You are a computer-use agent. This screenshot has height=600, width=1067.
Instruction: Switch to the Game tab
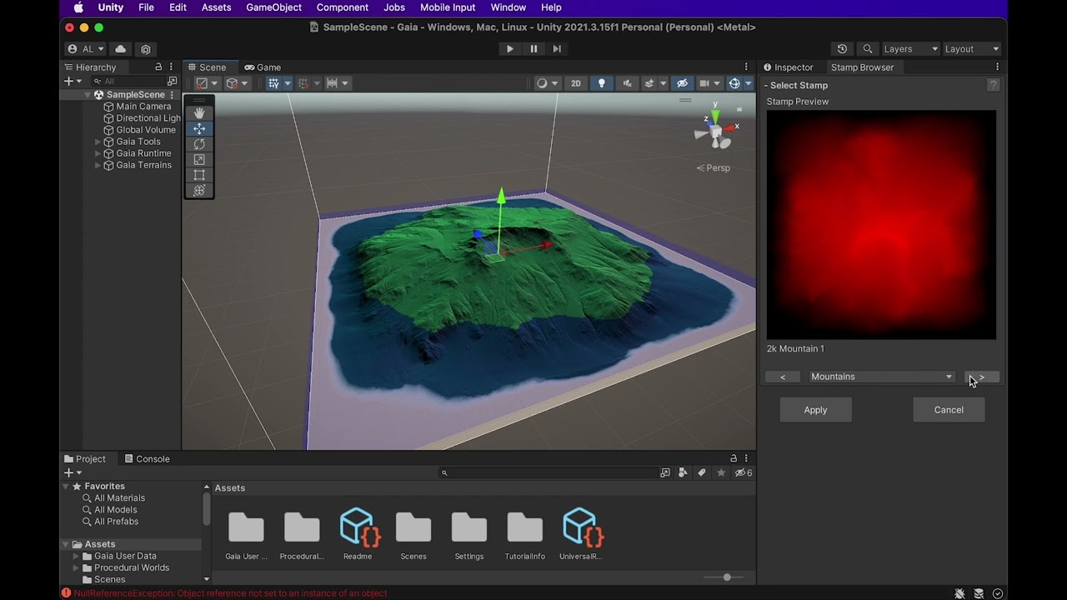(x=263, y=67)
